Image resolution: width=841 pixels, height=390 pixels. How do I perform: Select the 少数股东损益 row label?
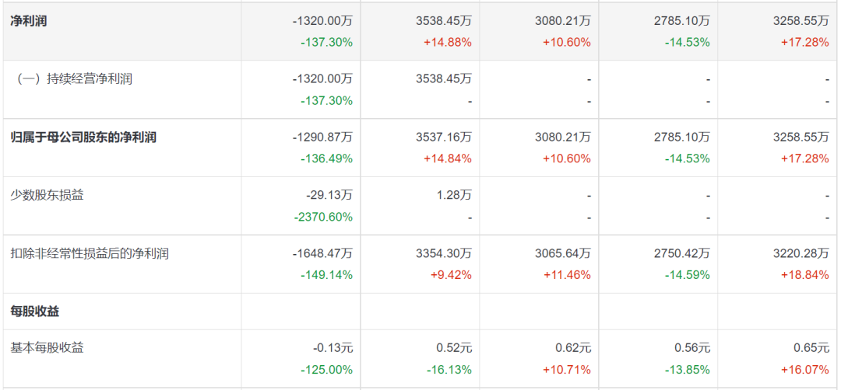47,195
